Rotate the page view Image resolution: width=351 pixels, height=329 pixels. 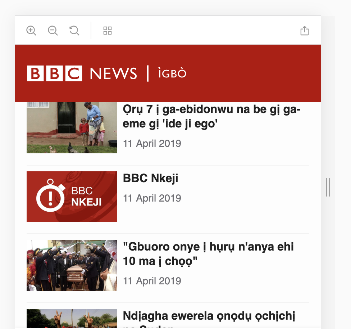[x=74, y=31]
